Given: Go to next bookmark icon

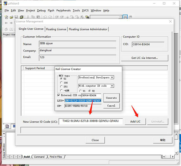Looking at the screenshot, I should [72, 17].
